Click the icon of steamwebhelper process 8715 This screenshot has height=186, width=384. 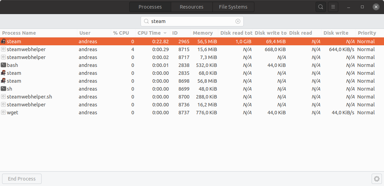pyautogui.click(x=3, y=49)
